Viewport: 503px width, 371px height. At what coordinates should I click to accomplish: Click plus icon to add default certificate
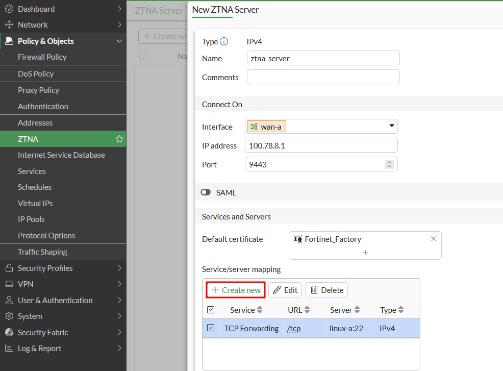365,252
